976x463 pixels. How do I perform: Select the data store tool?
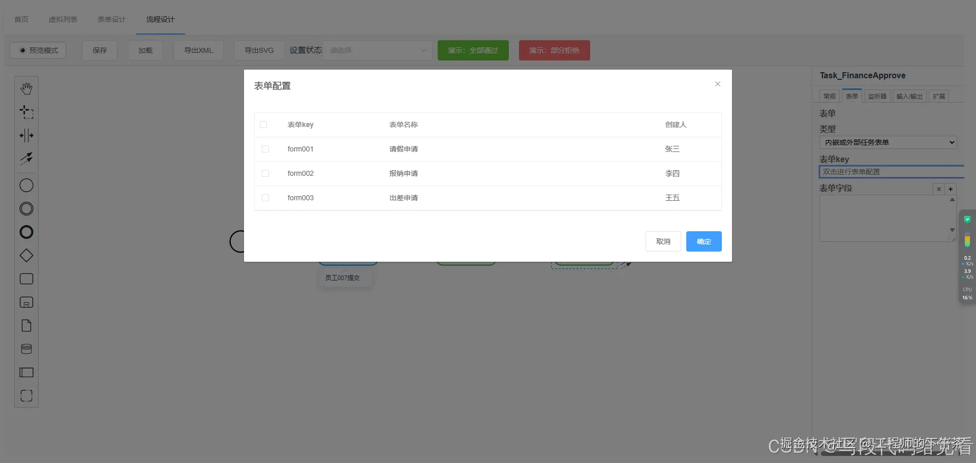(26, 349)
